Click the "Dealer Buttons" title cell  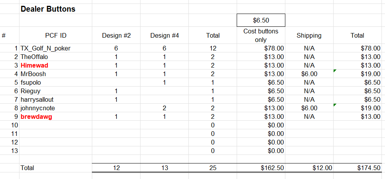point(48,9)
